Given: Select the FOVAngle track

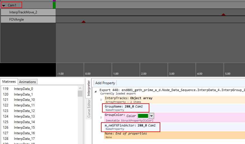Looking at the screenshot, I should 28,19.
